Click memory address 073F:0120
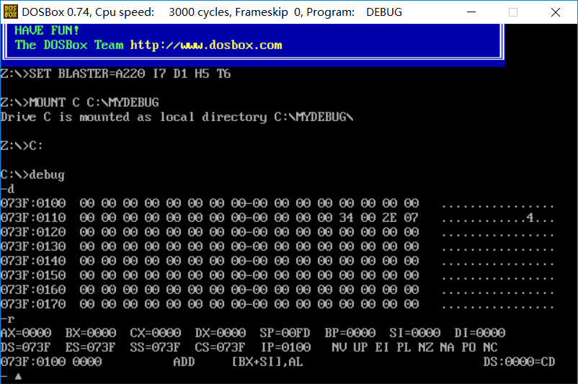 (x=33, y=232)
